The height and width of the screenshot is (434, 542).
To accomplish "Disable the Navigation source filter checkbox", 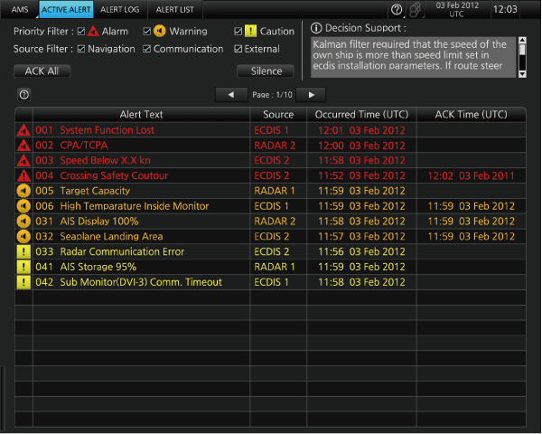I will [x=81, y=49].
